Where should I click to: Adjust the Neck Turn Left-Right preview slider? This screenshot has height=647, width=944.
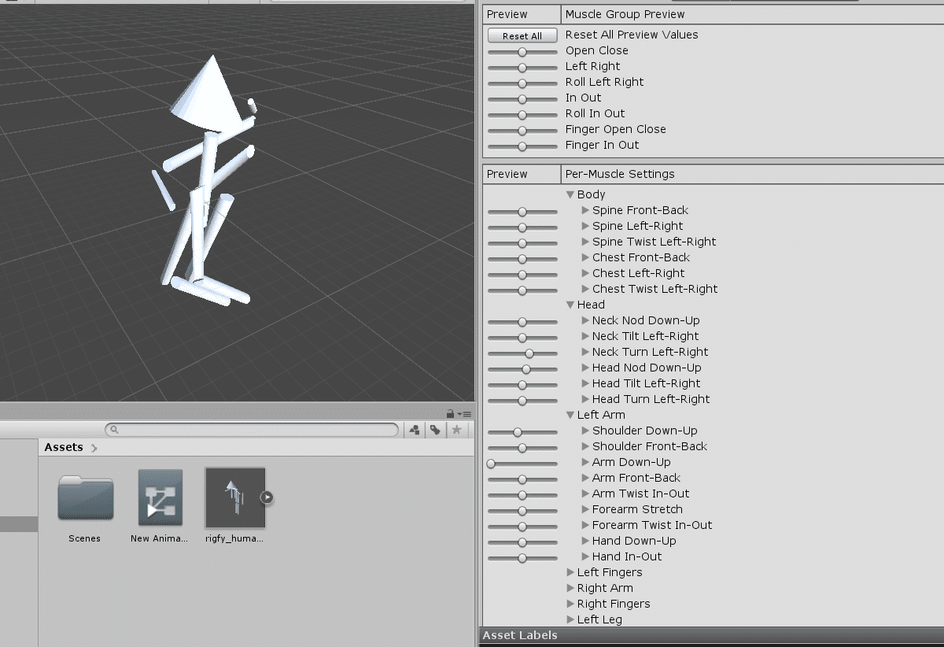pyautogui.click(x=522, y=353)
